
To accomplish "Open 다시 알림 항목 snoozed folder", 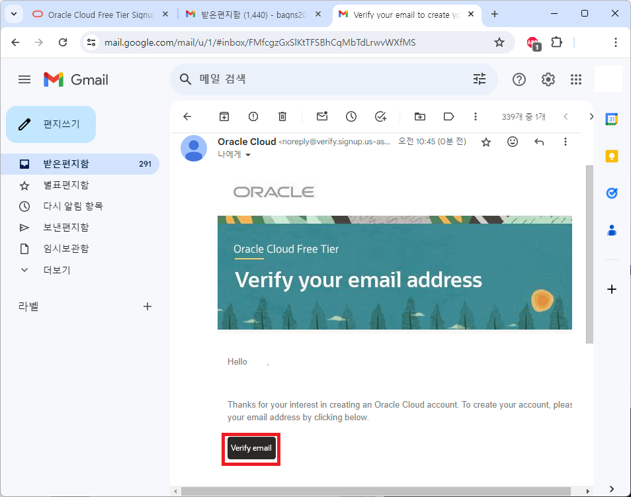I will click(73, 206).
